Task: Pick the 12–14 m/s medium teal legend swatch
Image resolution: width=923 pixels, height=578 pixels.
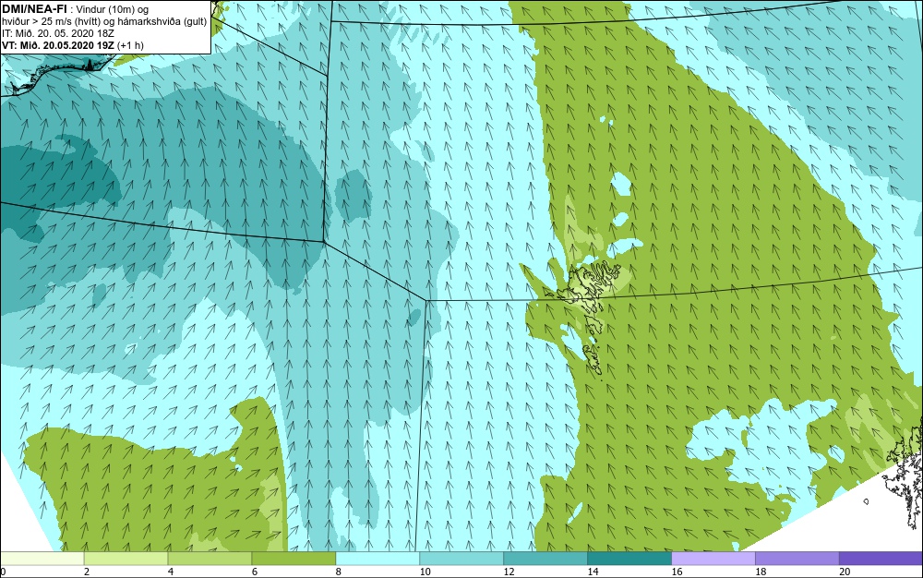Action: [x=545, y=559]
